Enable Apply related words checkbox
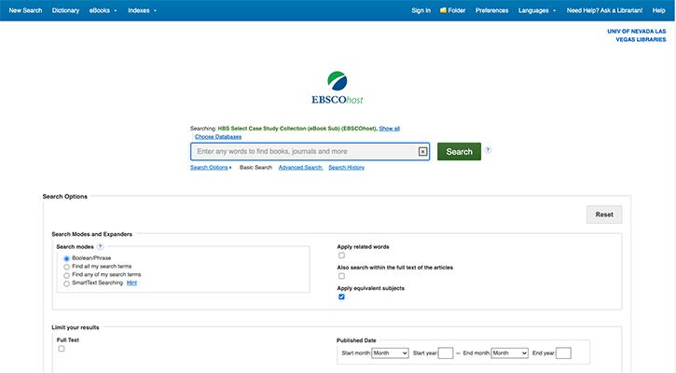The height and width of the screenshot is (373, 676). (341, 256)
